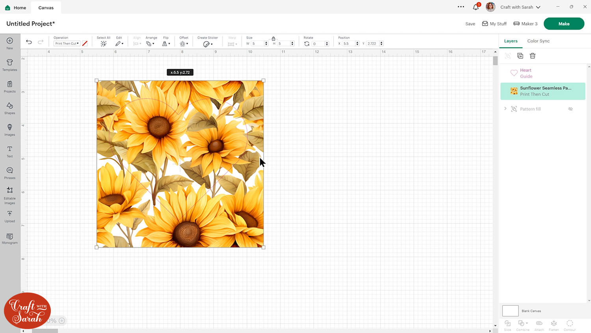
Task: Open the Monogram tool
Action: point(10,238)
